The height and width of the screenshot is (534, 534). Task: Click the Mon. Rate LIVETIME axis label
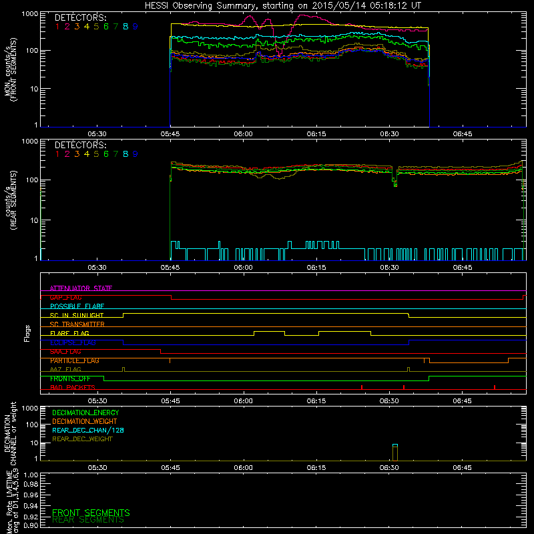(11, 501)
